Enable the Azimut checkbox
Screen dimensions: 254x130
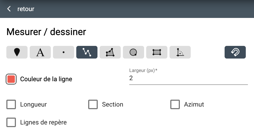[x=175, y=104]
